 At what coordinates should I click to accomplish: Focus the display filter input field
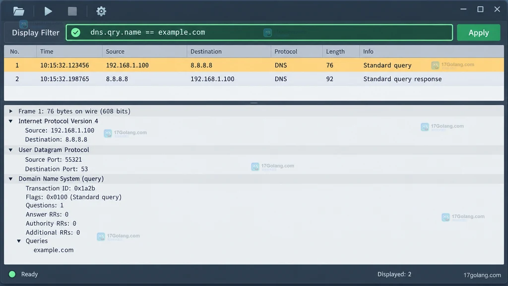pyautogui.click(x=259, y=32)
